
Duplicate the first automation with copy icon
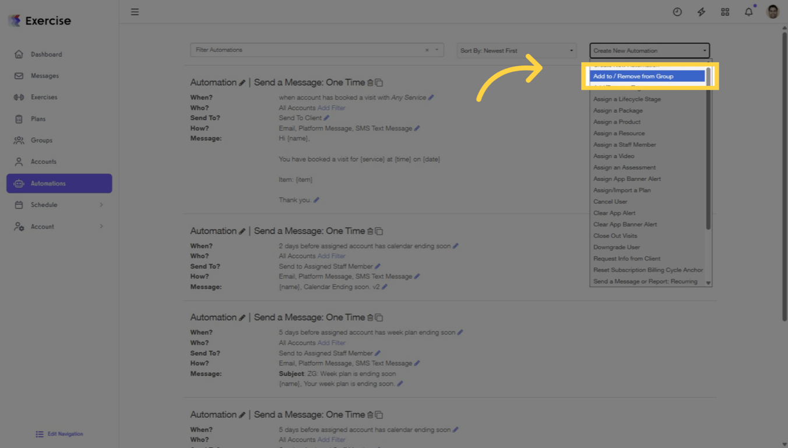pos(379,83)
